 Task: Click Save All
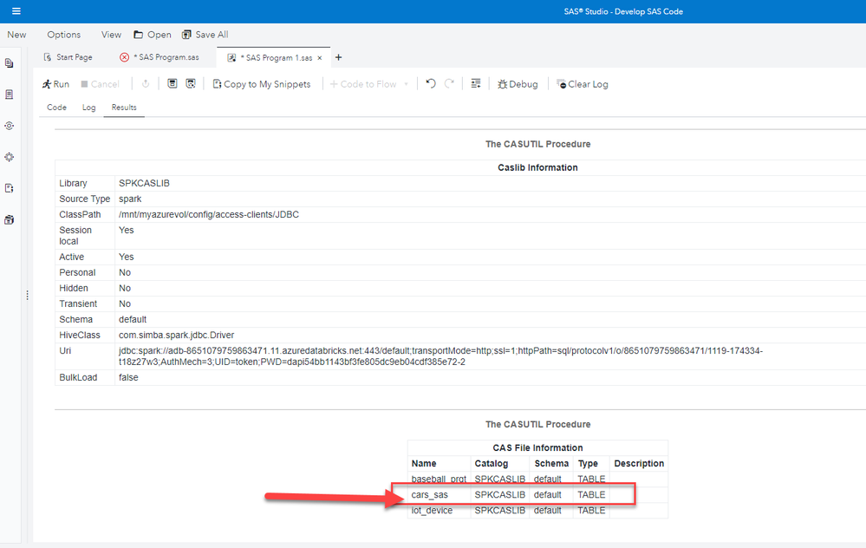[205, 35]
